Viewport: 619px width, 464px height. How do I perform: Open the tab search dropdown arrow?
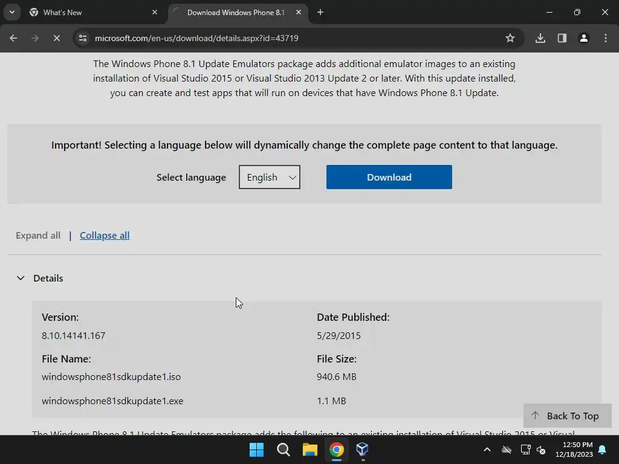tap(12, 12)
